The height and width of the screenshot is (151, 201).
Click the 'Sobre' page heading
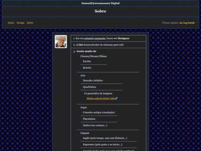(100, 11)
